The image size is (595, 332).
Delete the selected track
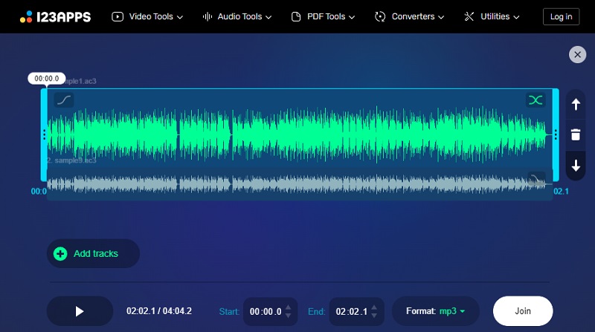click(576, 134)
